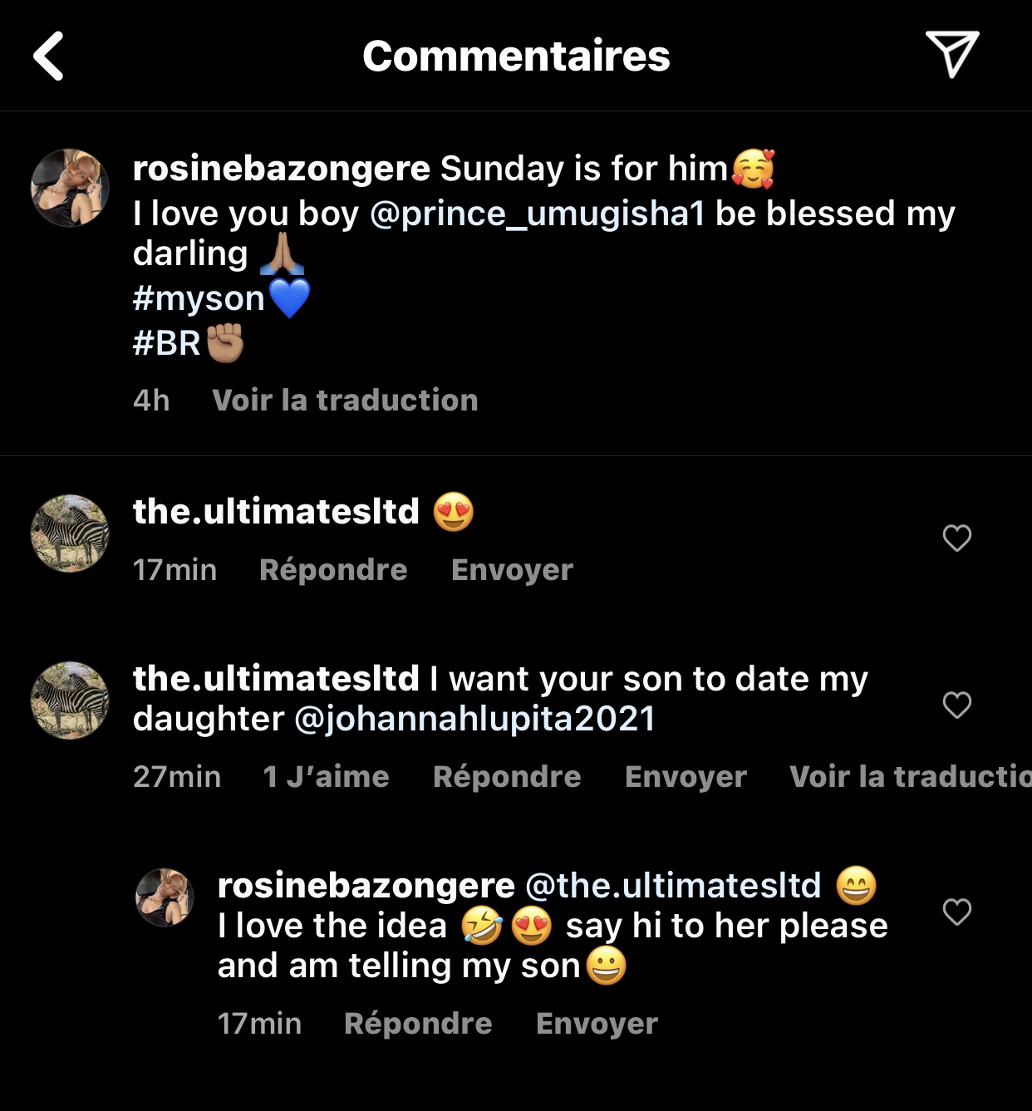Open rosinebazongere's avatar on the reply
The width and height of the screenshot is (1032, 1111).
click(165, 897)
